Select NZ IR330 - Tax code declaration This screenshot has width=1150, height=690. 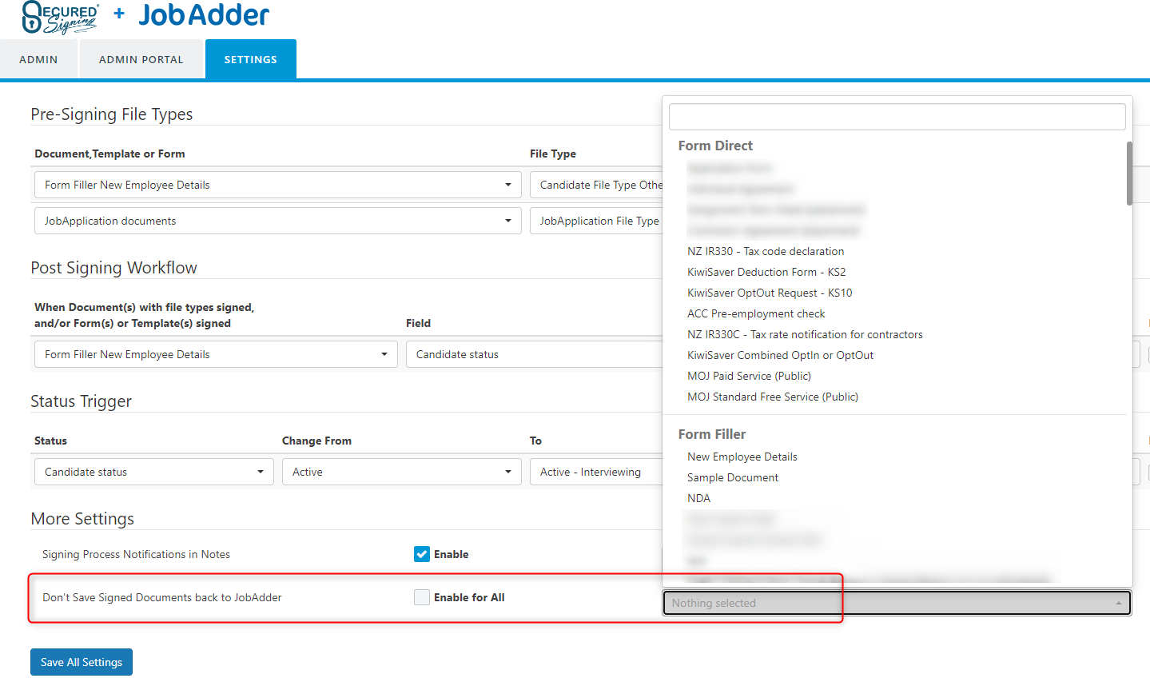(x=765, y=251)
